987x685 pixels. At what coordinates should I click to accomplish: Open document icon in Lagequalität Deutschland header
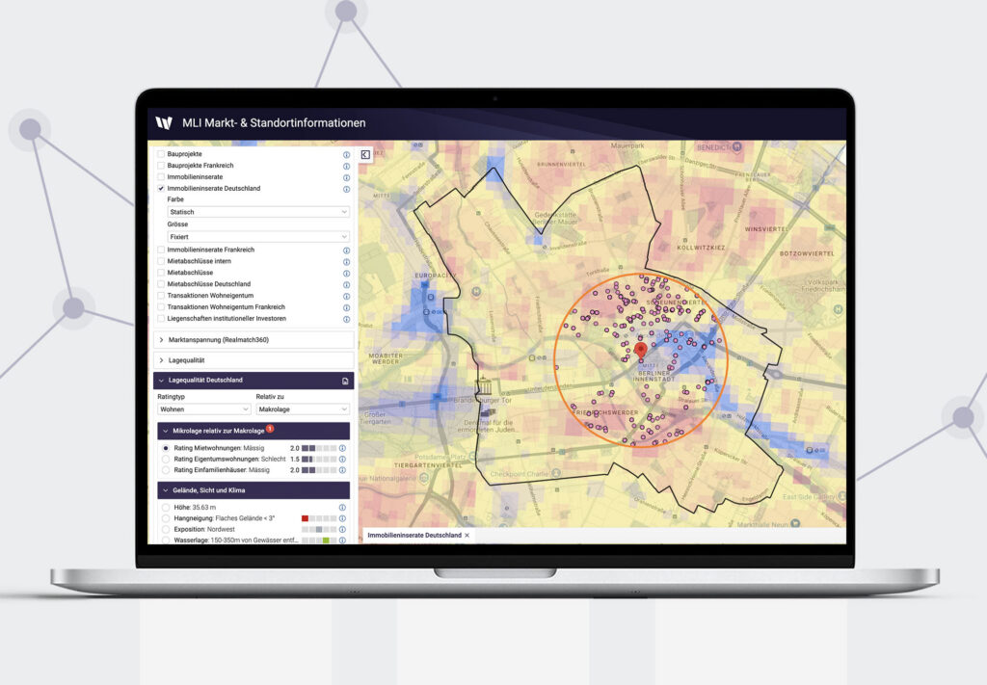click(345, 382)
